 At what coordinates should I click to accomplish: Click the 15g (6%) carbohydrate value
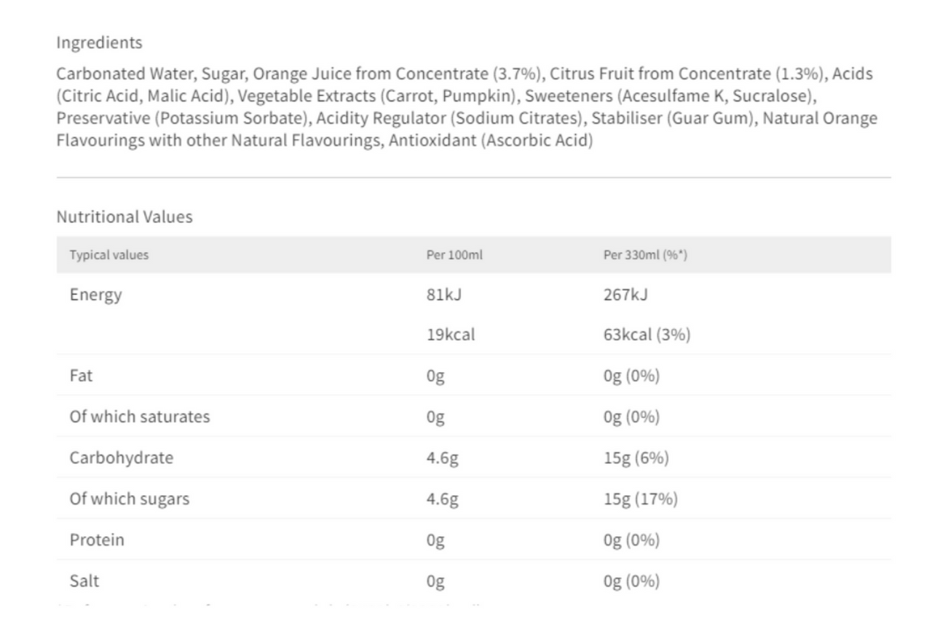(x=636, y=458)
